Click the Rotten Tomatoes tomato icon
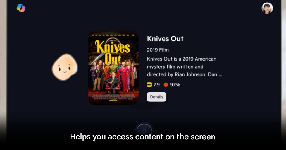The width and height of the screenshot is (286, 150). pos(166,85)
